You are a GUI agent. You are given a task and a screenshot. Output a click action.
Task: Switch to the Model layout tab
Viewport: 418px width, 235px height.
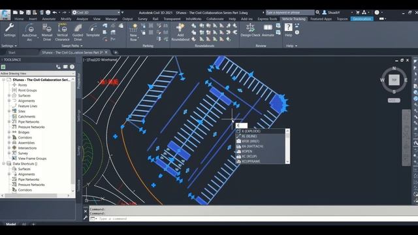tap(10, 224)
